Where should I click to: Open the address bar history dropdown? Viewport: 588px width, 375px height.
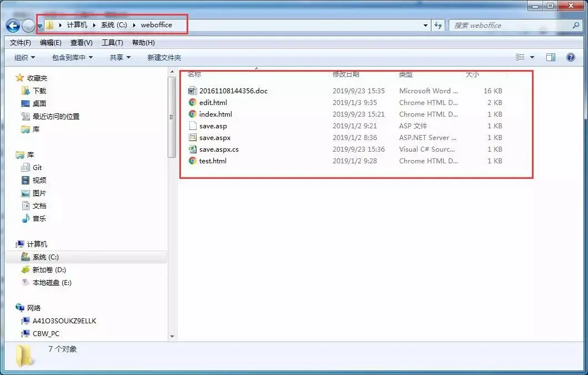(426, 26)
